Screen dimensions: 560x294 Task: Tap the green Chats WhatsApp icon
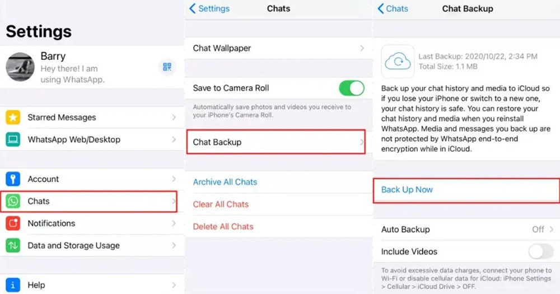13,201
